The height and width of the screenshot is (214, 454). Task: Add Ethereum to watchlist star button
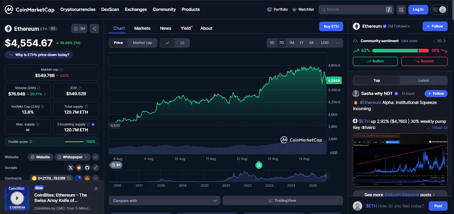click(79, 29)
